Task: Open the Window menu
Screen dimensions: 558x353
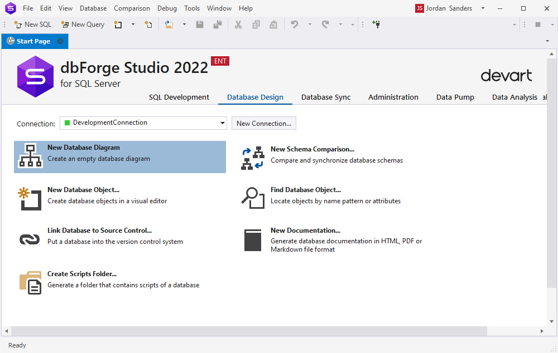Action: (x=219, y=8)
